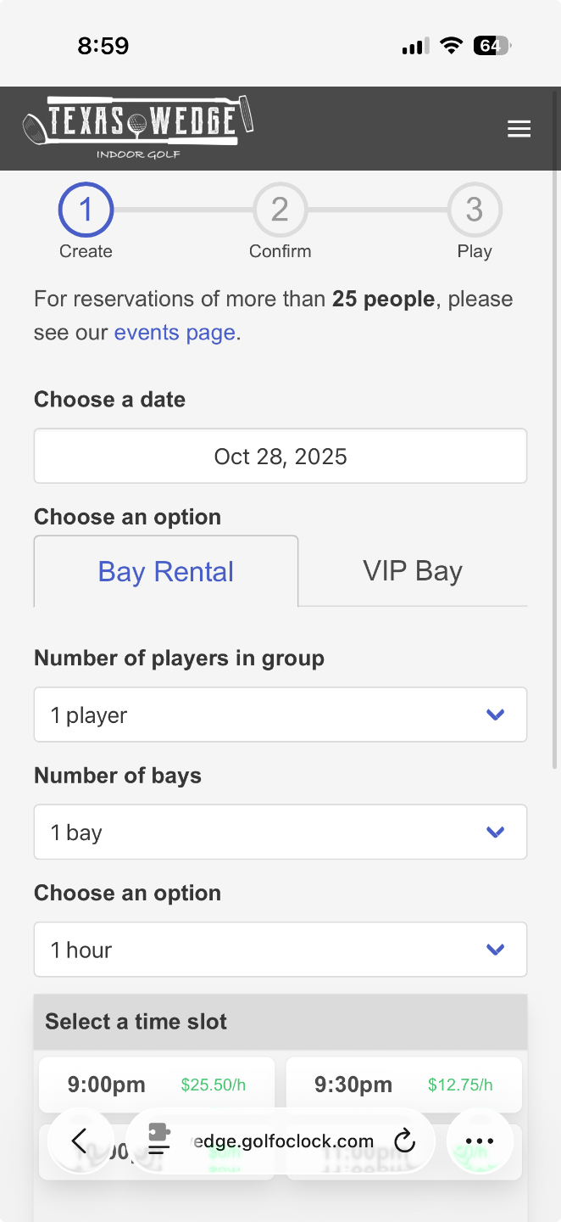Open the events page link
Image resolution: width=561 pixels, height=1222 pixels.
[175, 333]
